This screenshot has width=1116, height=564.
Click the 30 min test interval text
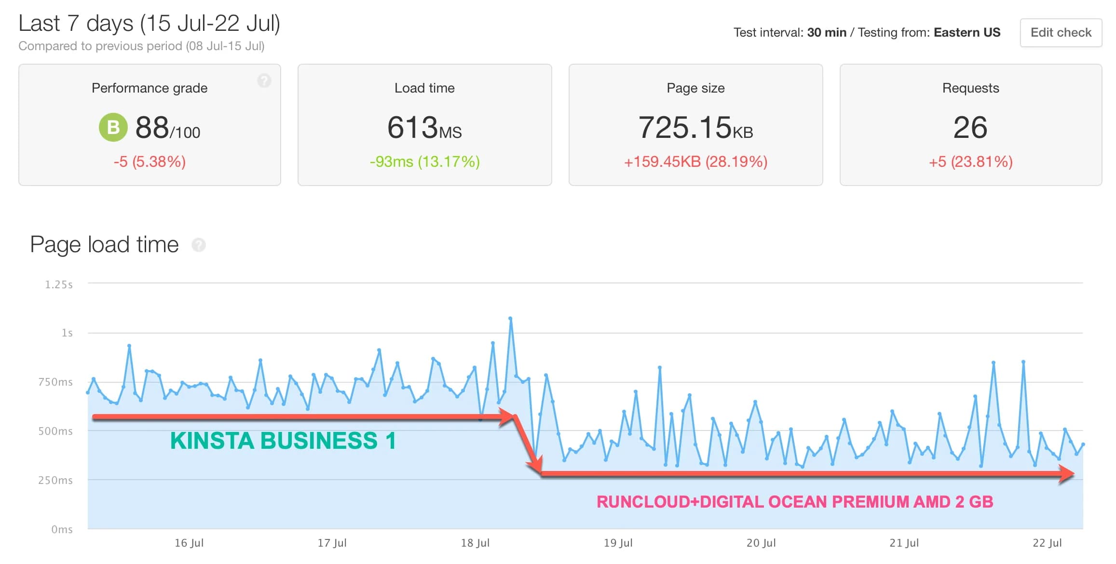(x=827, y=32)
